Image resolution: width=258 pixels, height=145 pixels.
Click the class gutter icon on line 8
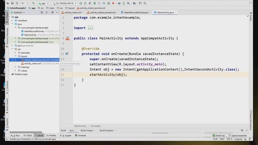coord(67,39)
